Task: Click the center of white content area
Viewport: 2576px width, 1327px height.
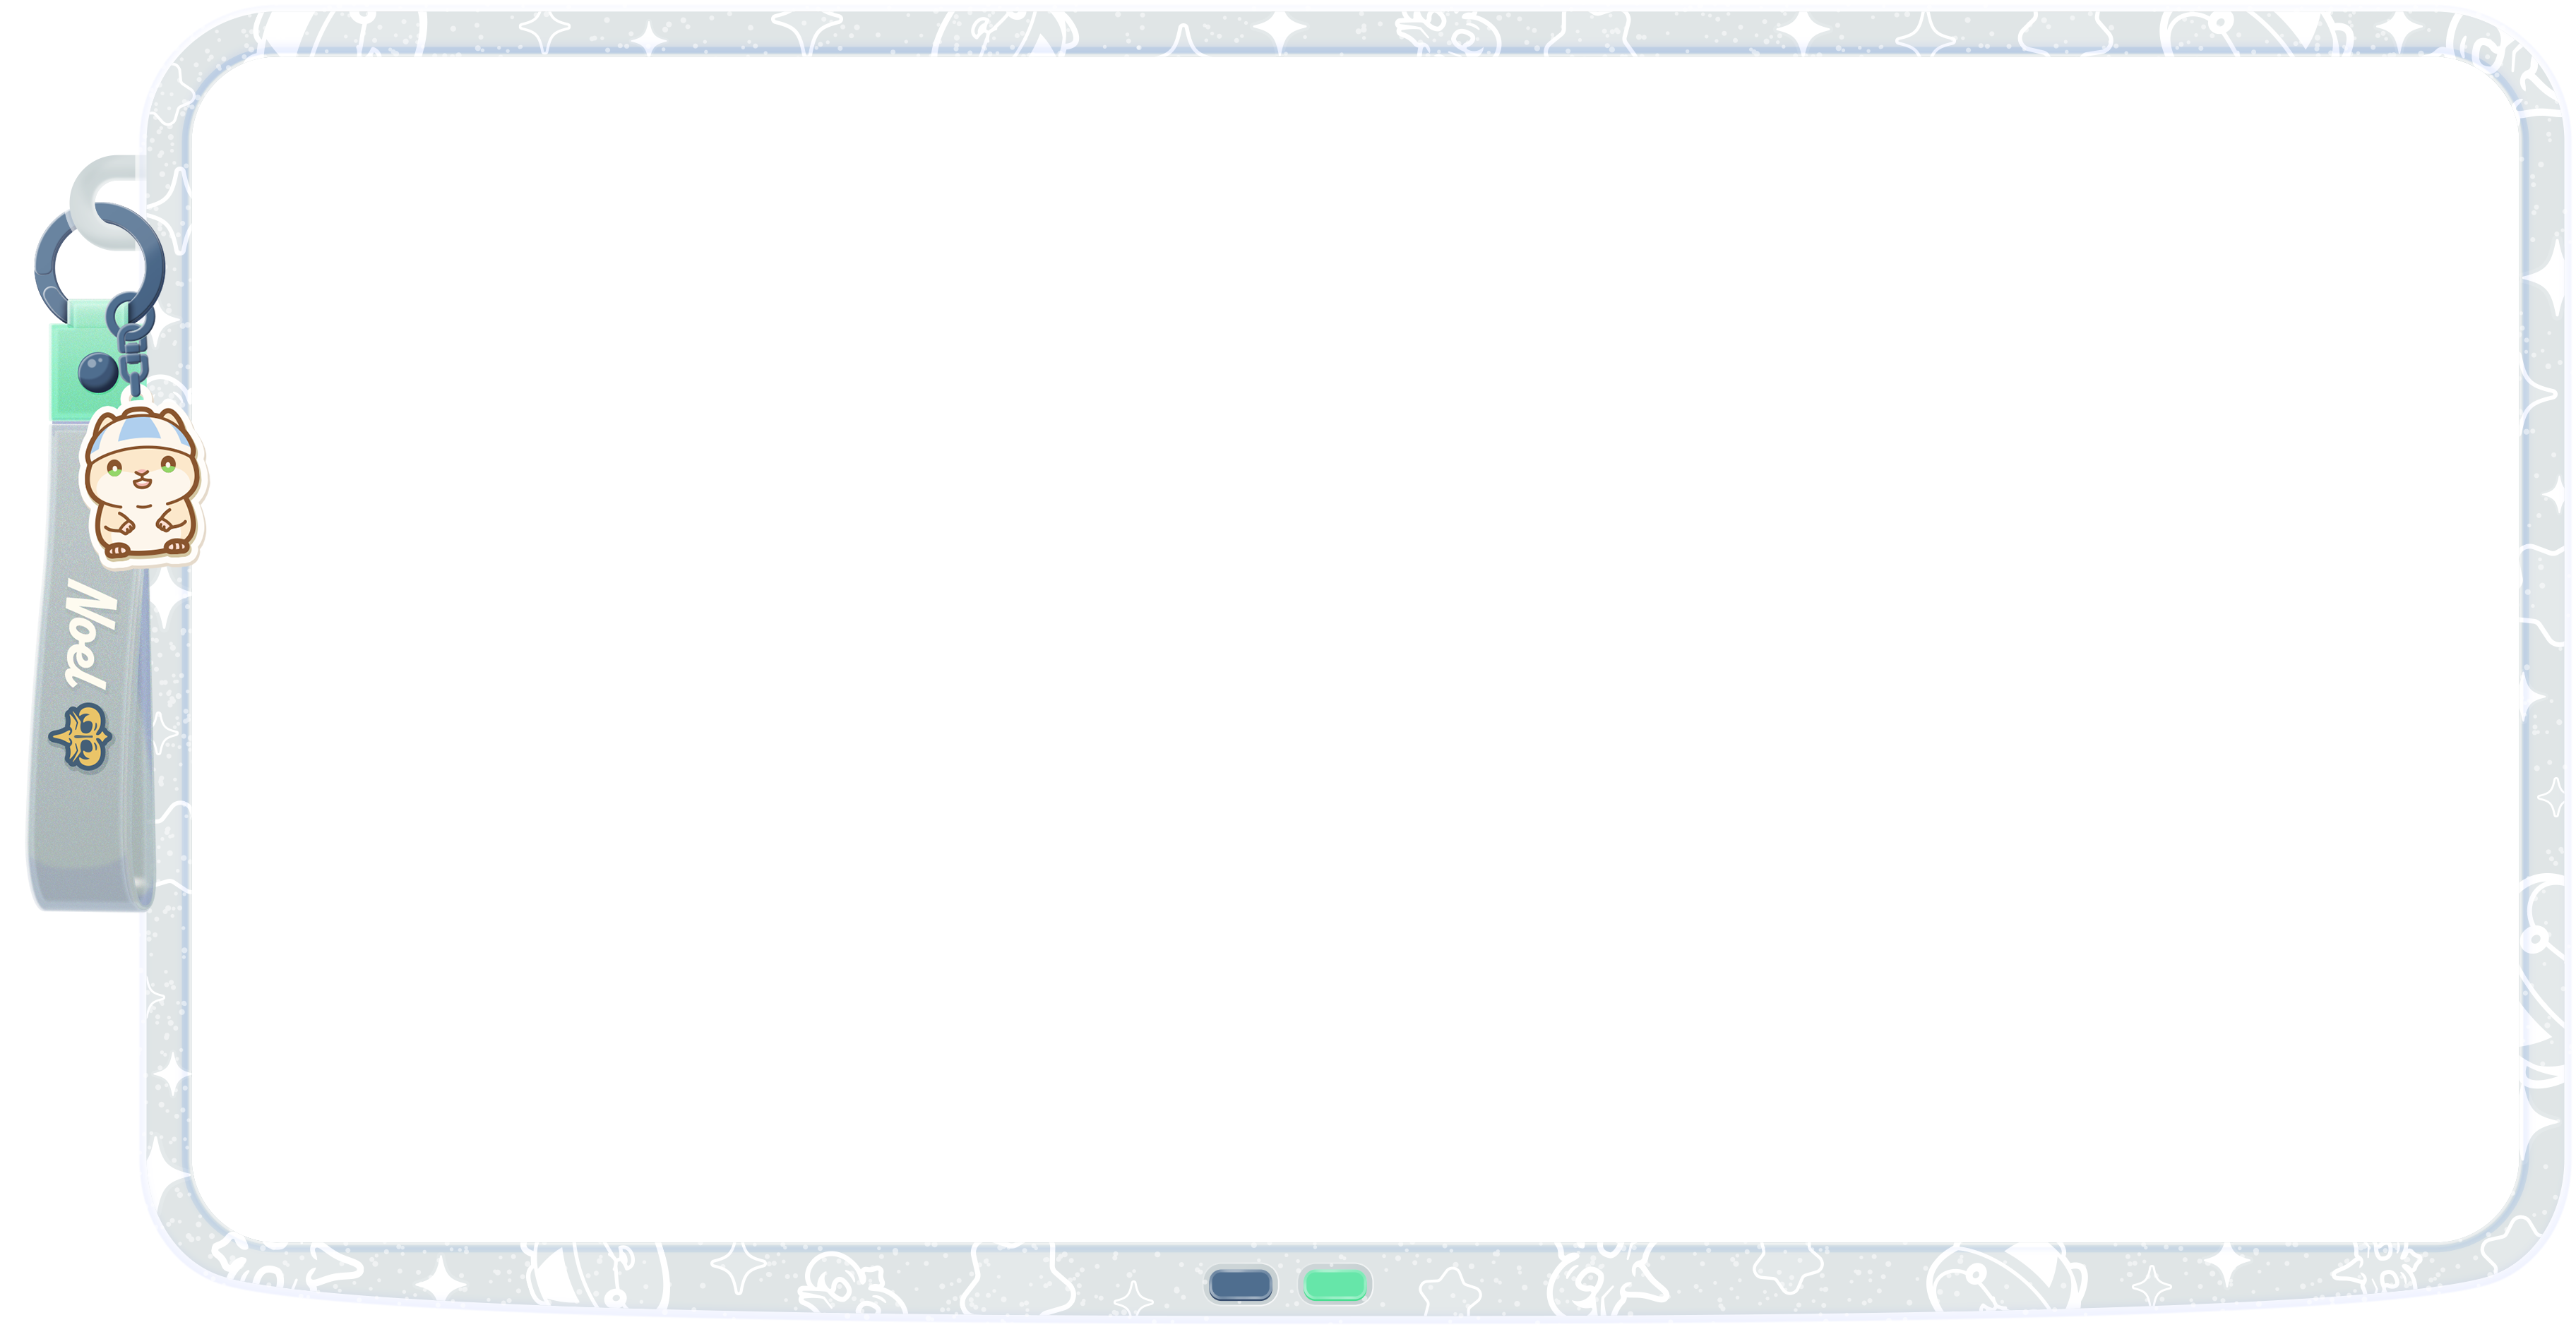Action: [1355, 649]
